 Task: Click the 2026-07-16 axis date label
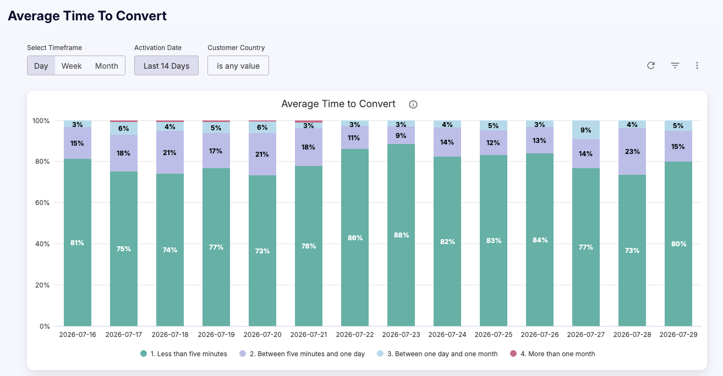78,334
